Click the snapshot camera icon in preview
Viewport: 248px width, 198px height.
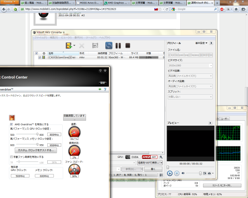pos(209,173)
